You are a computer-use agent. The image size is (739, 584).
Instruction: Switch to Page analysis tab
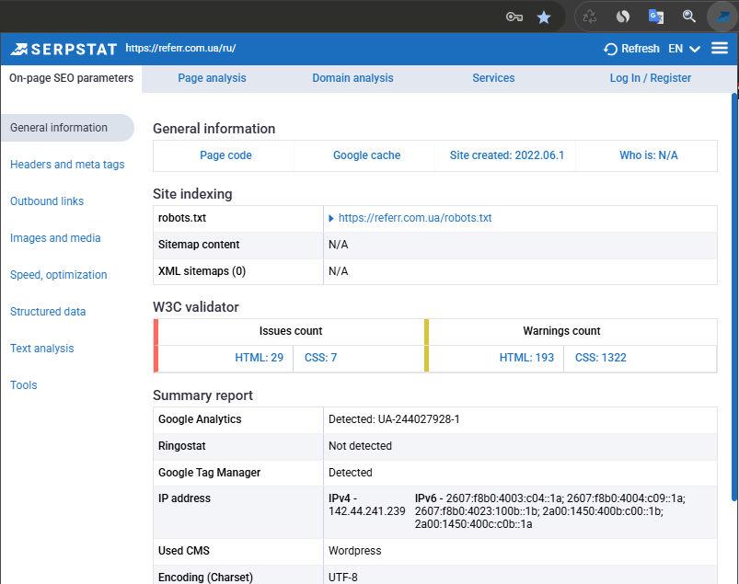(x=212, y=78)
